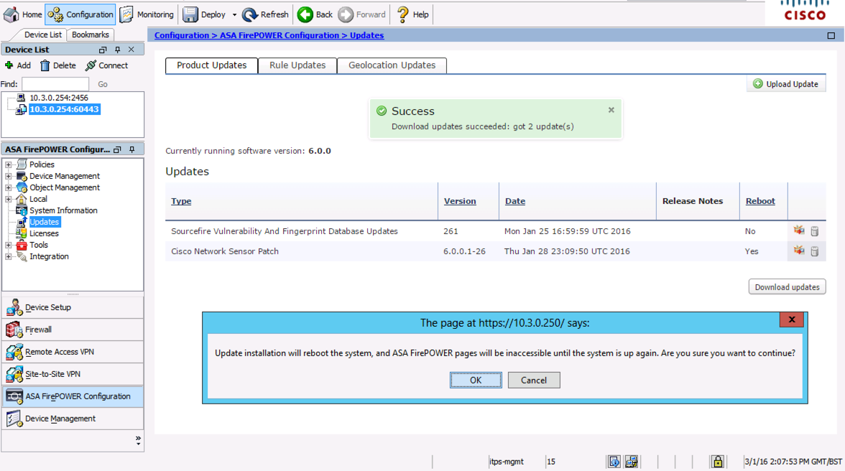Switch to Rule Updates tab
Image resolution: width=845 pixels, height=471 pixels.
pyautogui.click(x=297, y=65)
